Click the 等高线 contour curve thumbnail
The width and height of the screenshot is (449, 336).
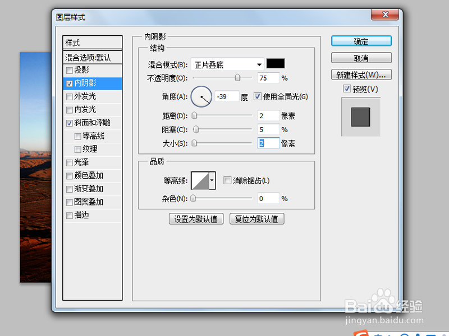[200, 180]
